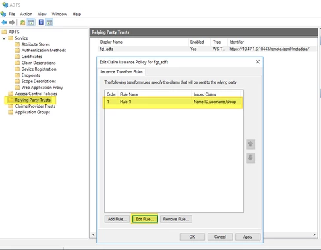
Task: Click the Remove Rule button
Action: (x=176, y=219)
